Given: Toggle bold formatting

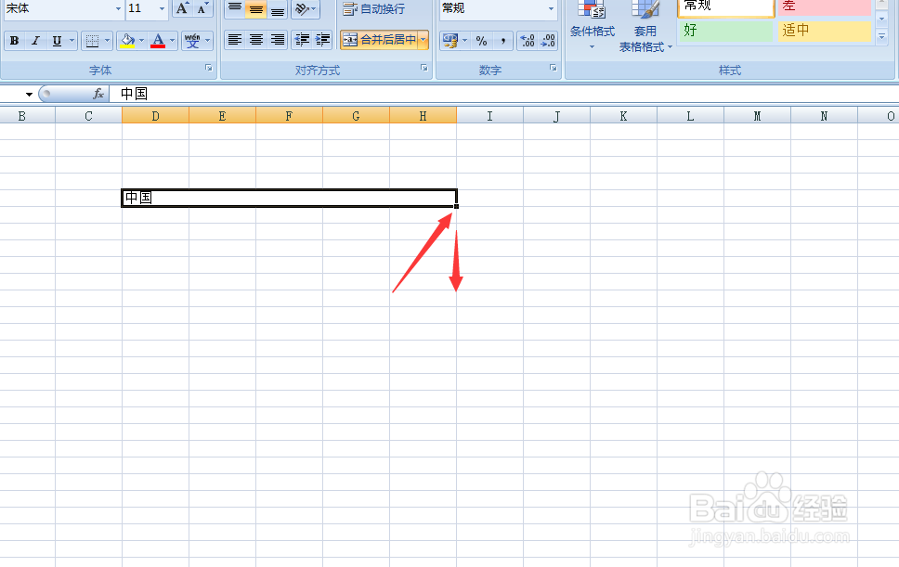Looking at the screenshot, I should pyautogui.click(x=14, y=41).
